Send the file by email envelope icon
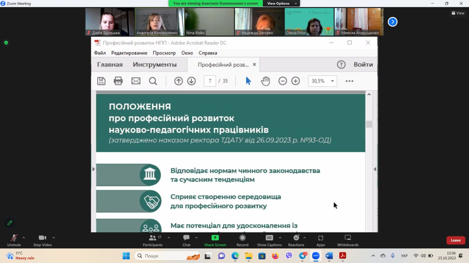469x263 pixels. click(136, 81)
